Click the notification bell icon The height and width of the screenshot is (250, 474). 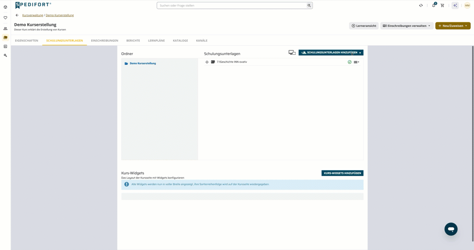coord(433,5)
